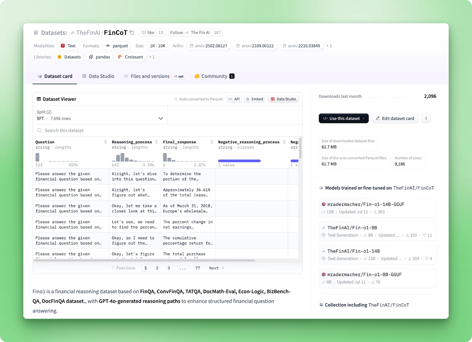Image resolution: width=472 pixels, height=342 pixels.
Task: Open the Use this dataset dropdown
Action: pos(344,118)
